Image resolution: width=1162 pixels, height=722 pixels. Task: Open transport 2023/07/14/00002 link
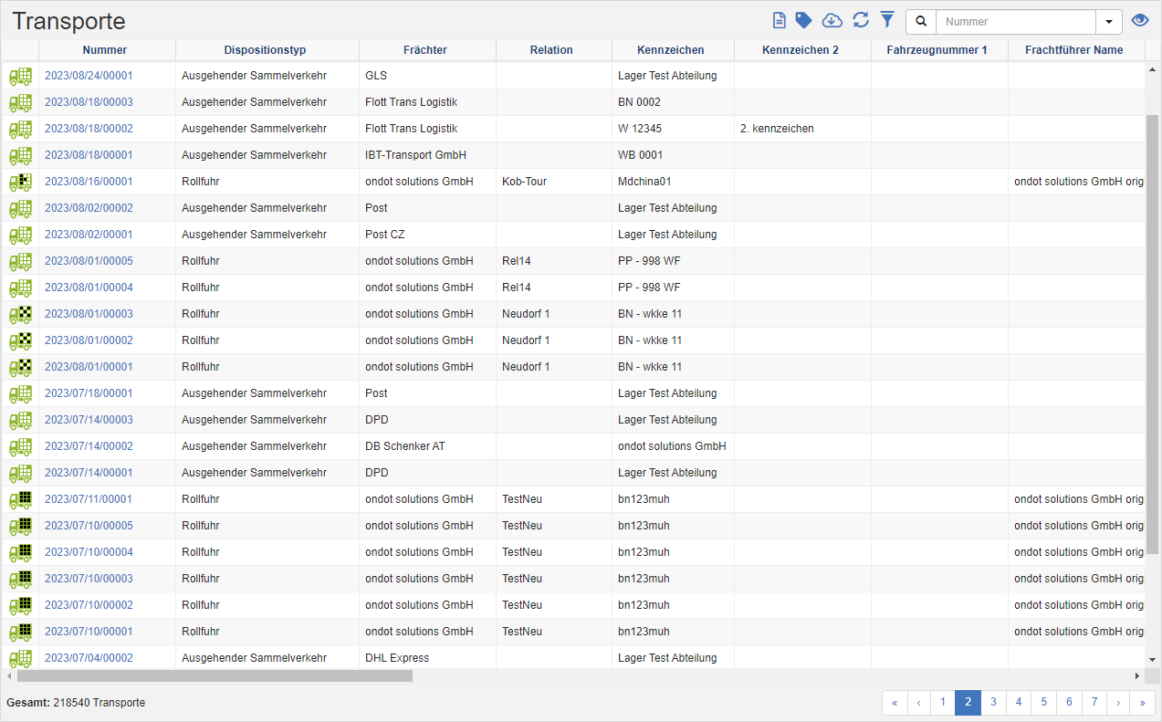click(89, 446)
